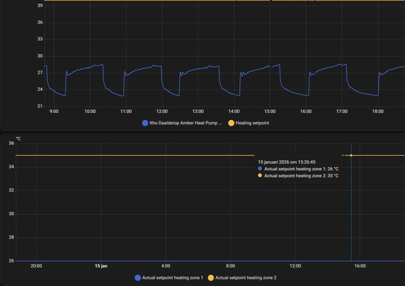
Task: Click the blue dot beside Itho Daalderop legend
Action: pyautogui.click(x=145, y=123)
